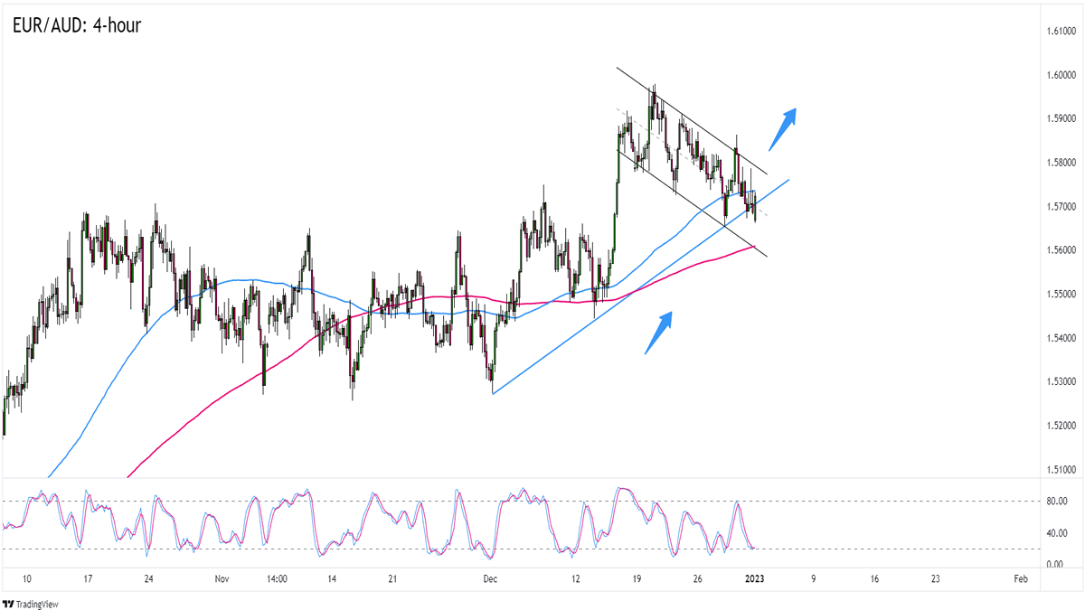Click the lower blue arrow under the trendline
The image size is (1085, 610).
(658, 333)
